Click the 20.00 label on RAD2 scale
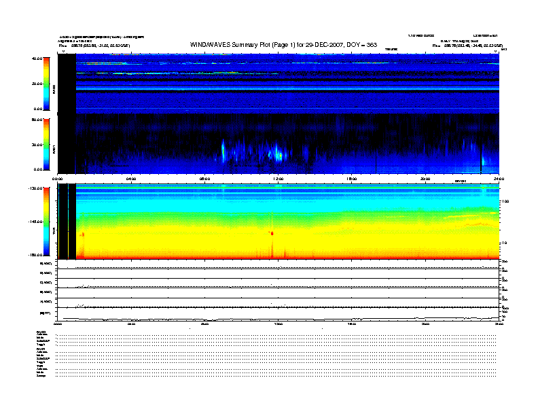The width and height of the screenshot is (538, 416). [37, 84]
